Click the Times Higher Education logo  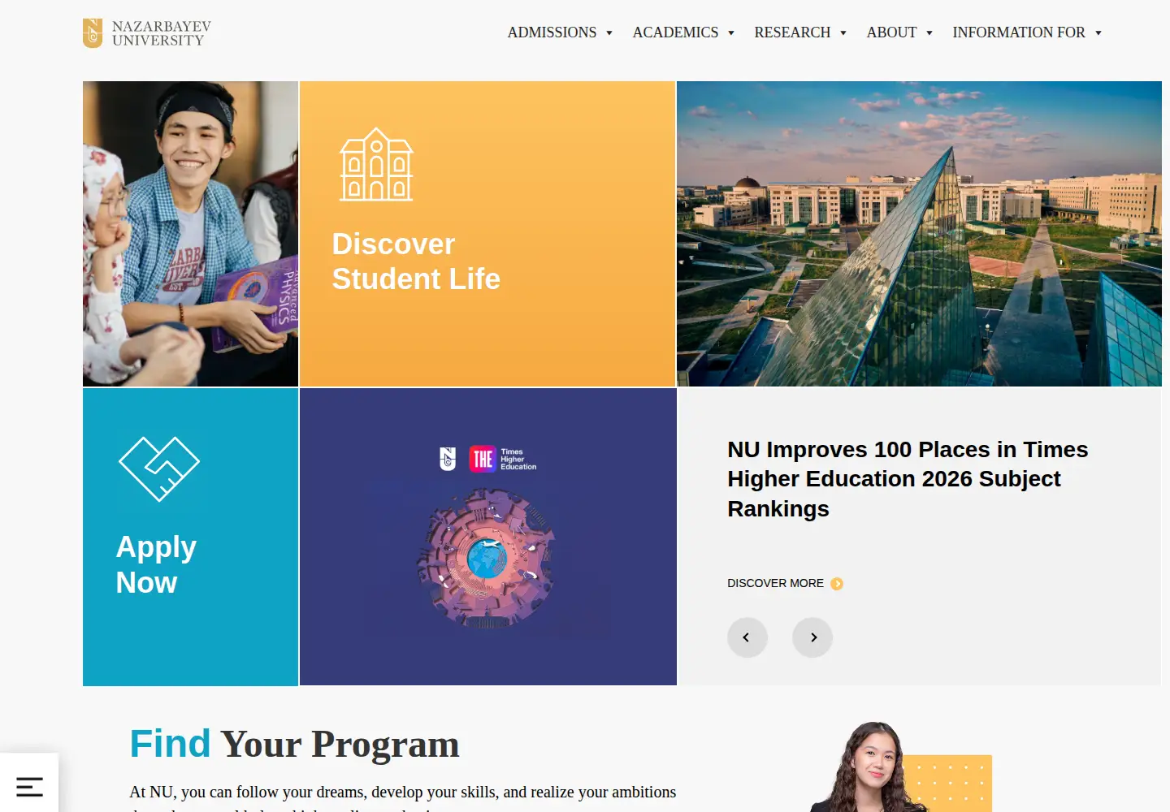tap(503, 459)
